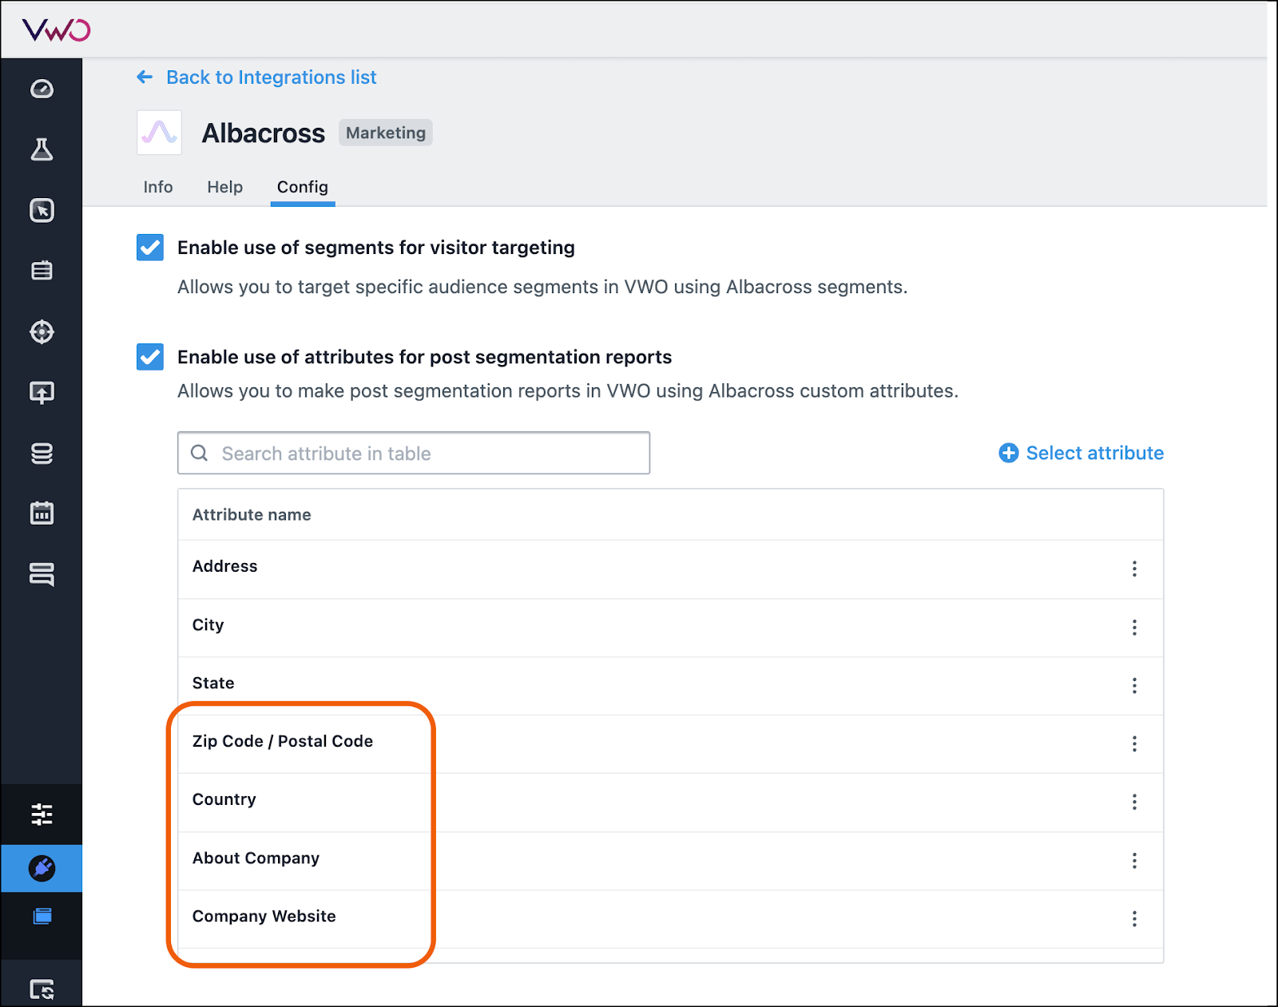Image resolution: width=1278 pixels, height=1007 pixels.
Task: Click the search magnifier icon
Action: (x=200, y=453)
